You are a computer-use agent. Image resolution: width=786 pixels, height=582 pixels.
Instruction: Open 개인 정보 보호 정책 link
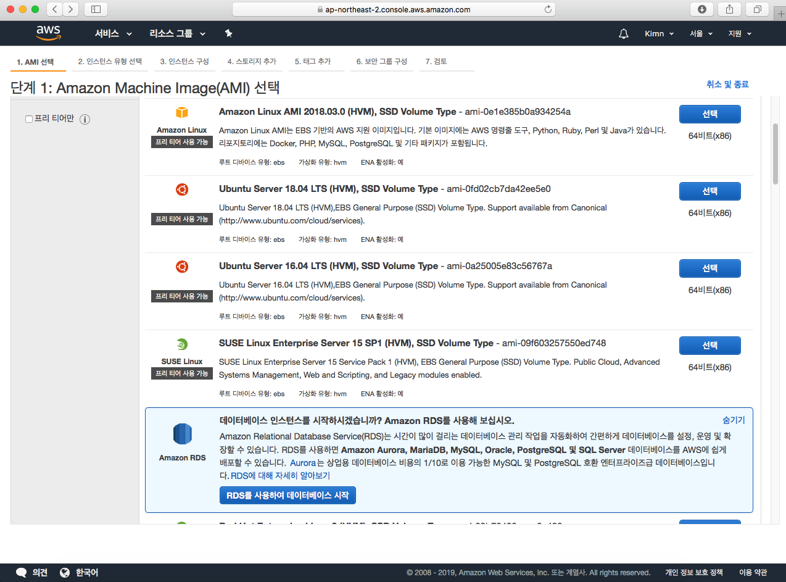[693, 572]
